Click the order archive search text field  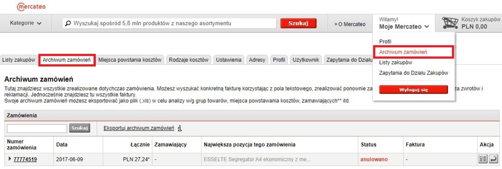37,129
